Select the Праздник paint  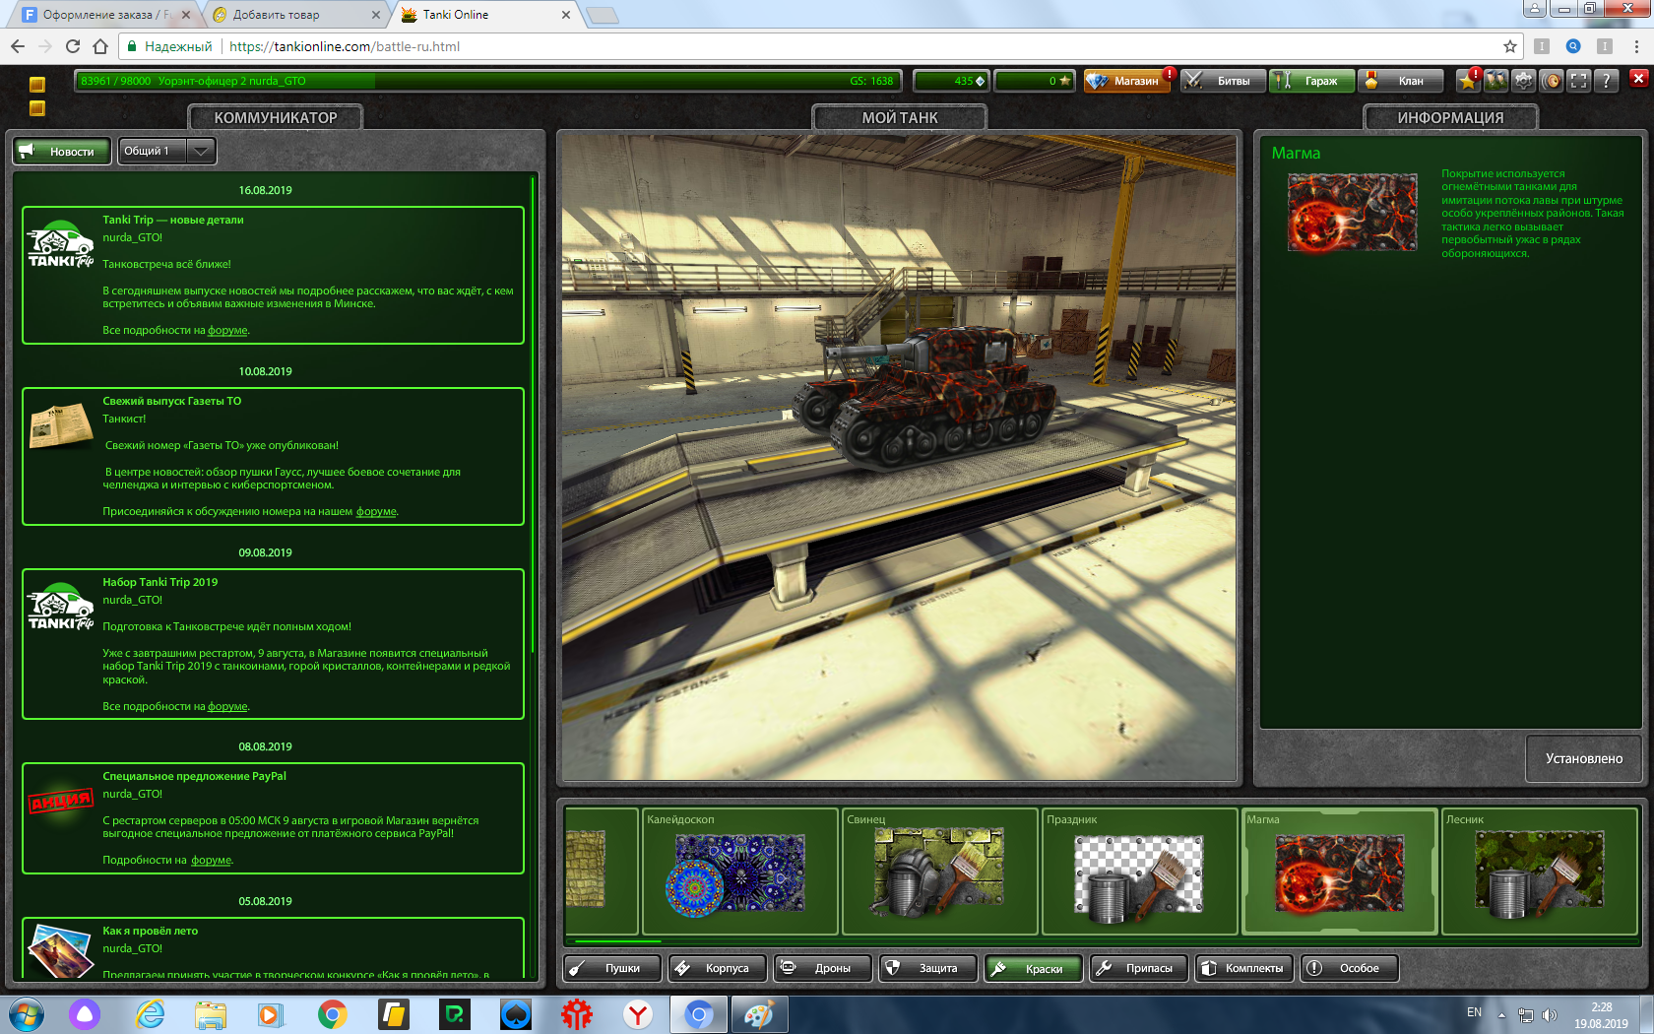point(1140,871)
